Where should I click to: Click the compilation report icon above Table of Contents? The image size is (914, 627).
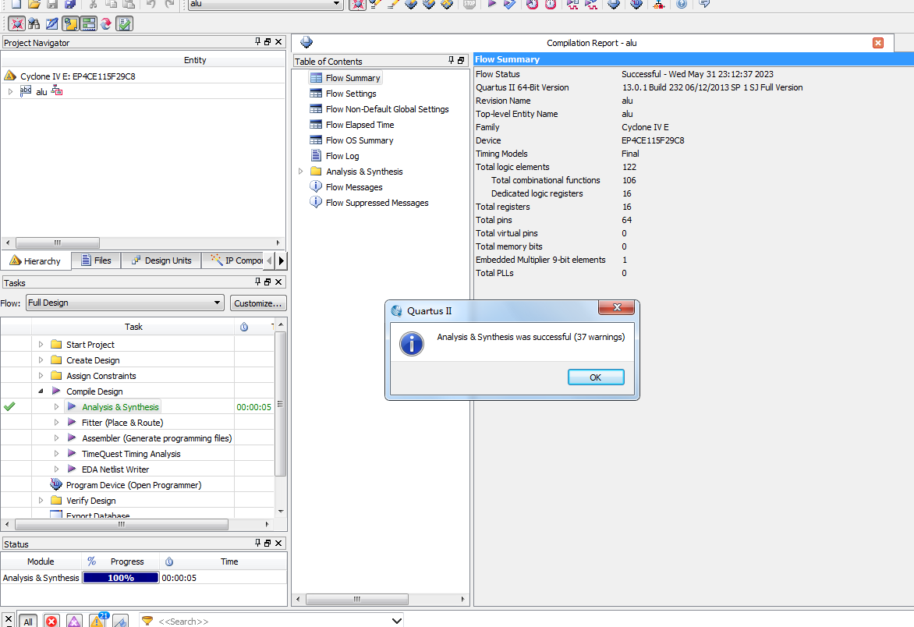point(306,43)
